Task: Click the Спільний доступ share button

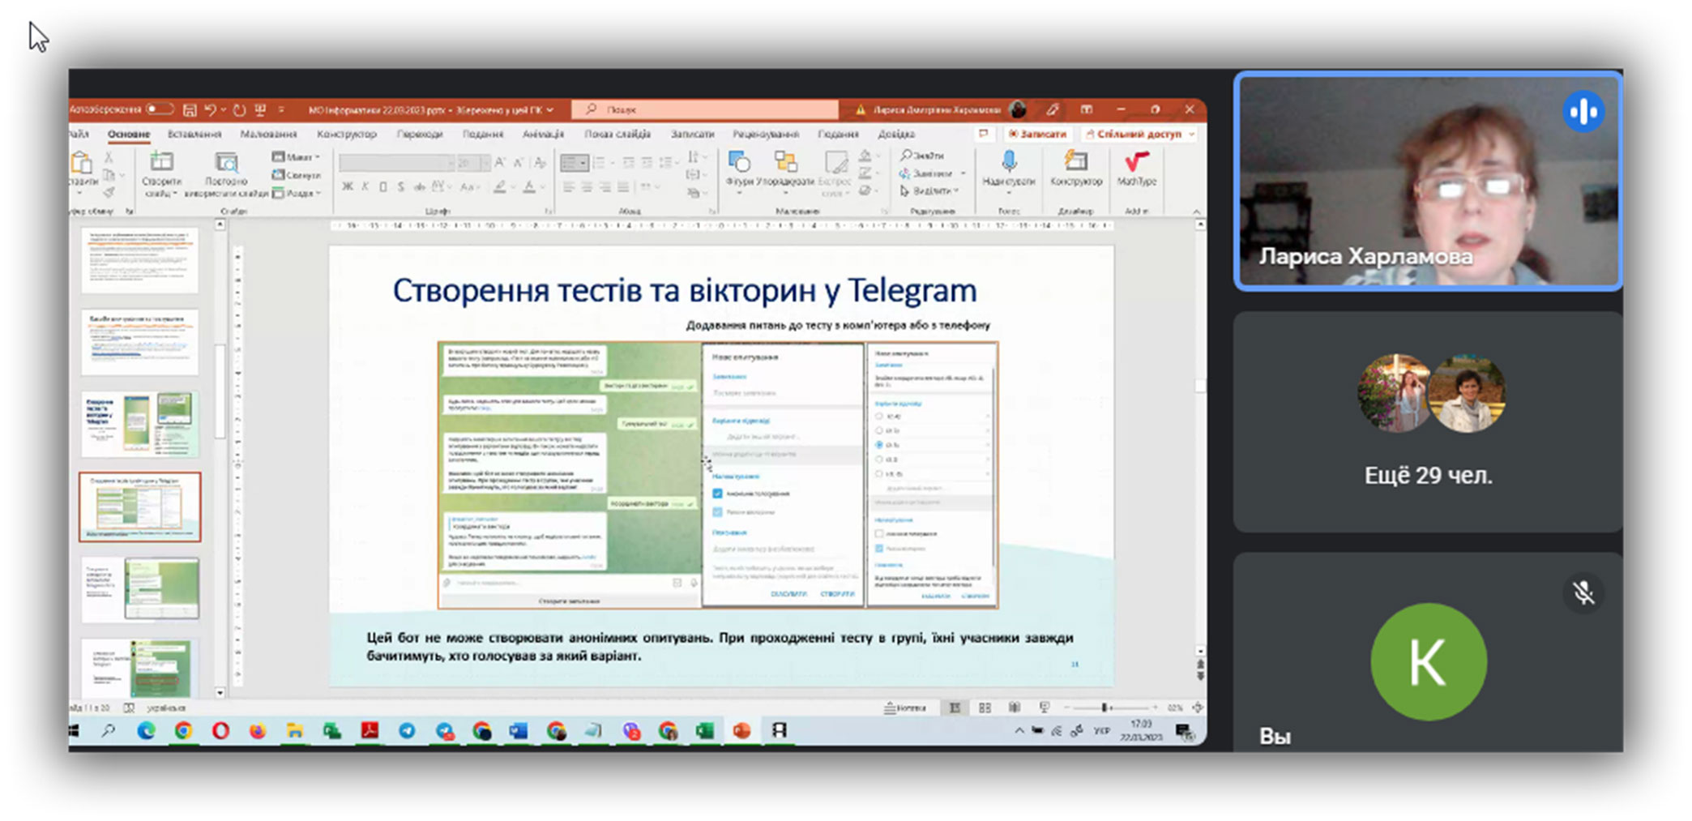Action: 1139,134
